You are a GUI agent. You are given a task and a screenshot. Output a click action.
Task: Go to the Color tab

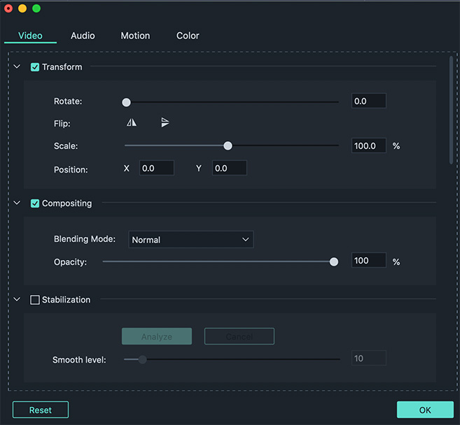click(188, 36)
